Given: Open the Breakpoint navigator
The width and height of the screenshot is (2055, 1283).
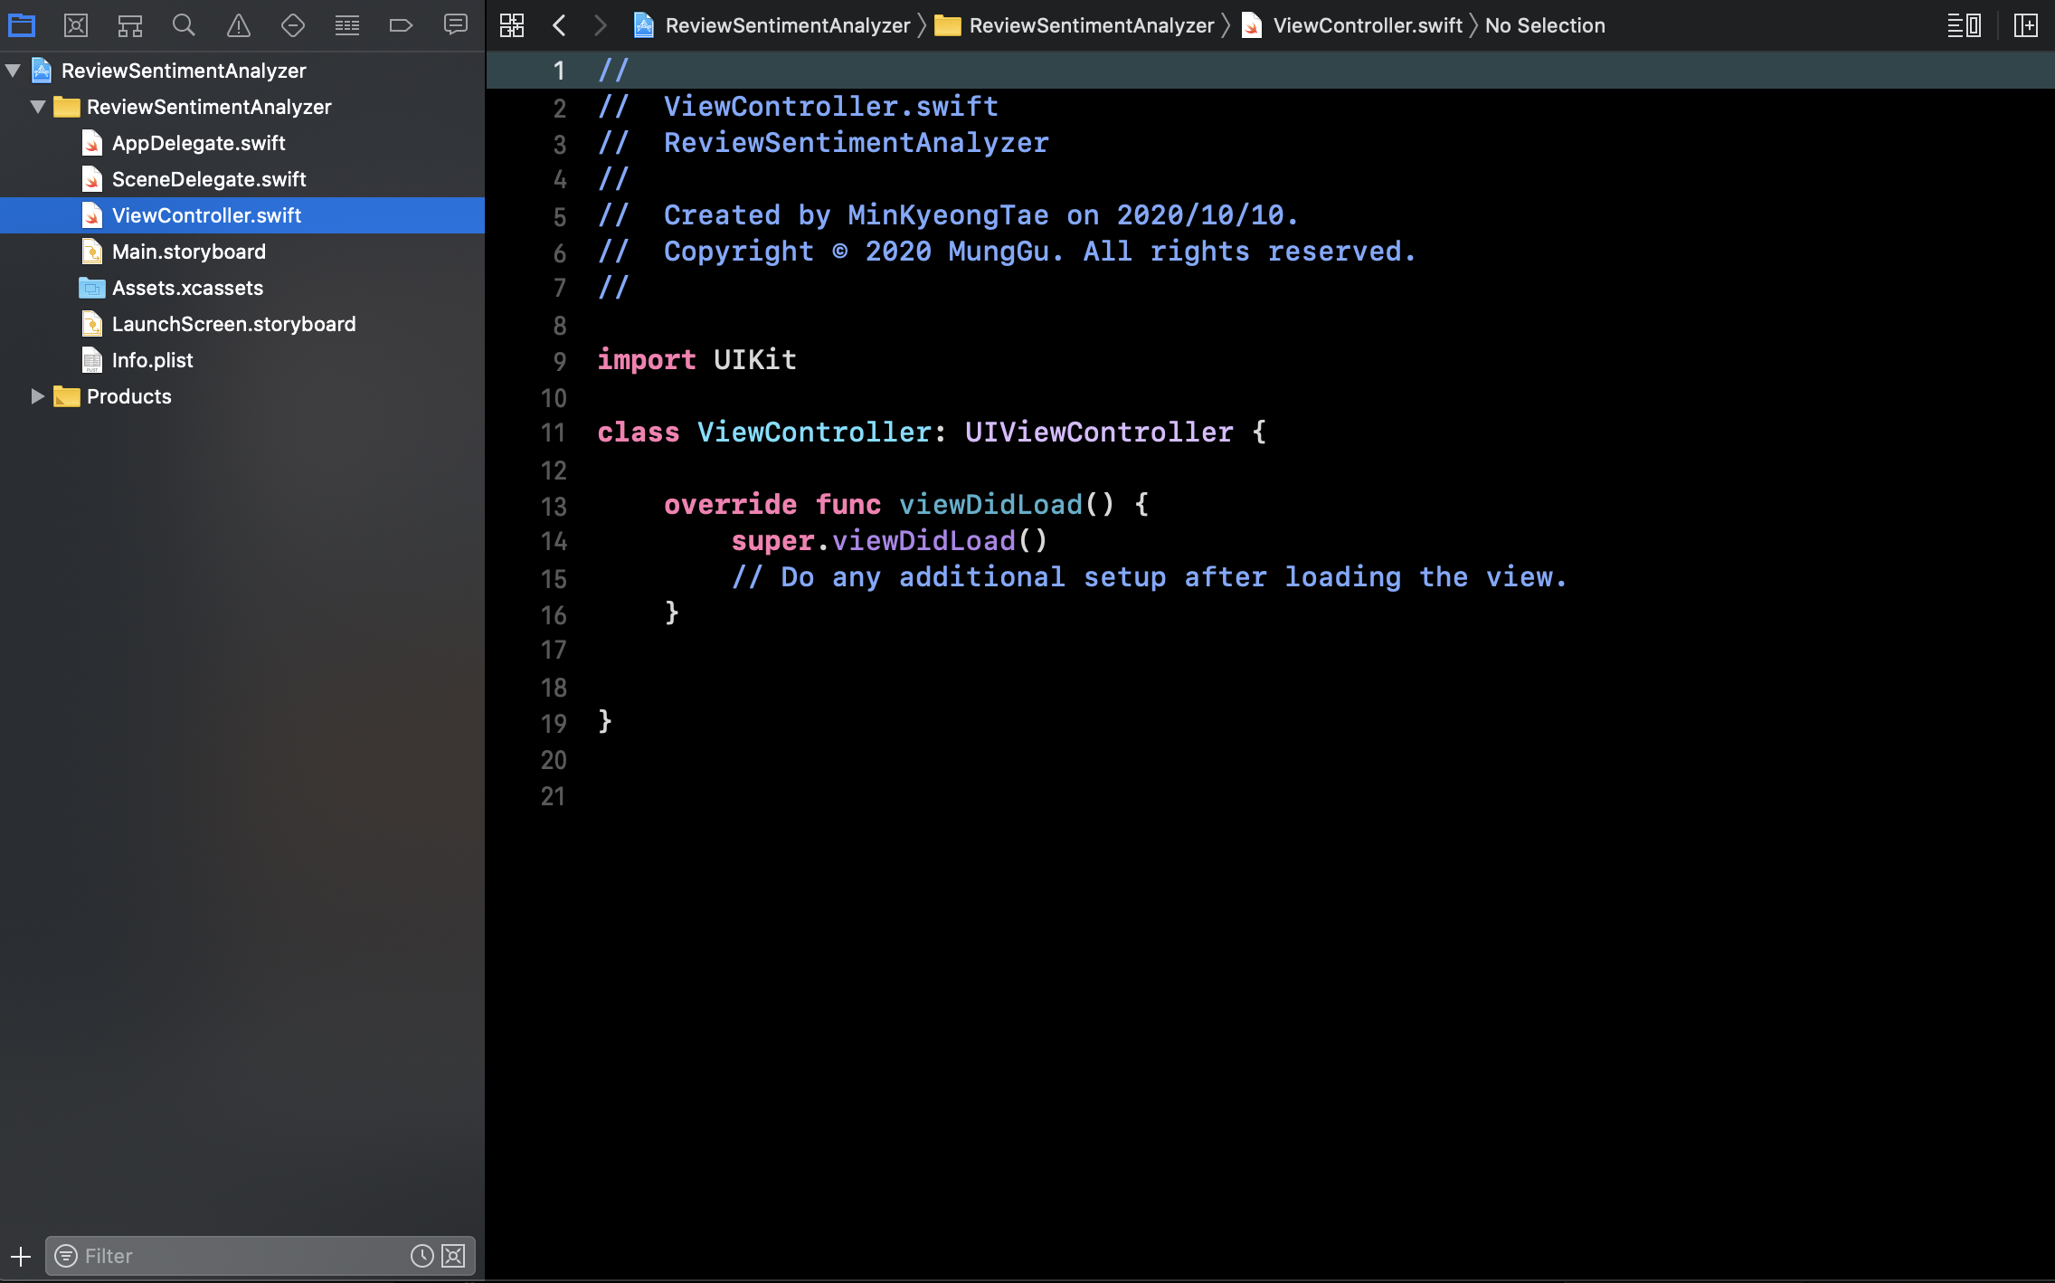Looking at the screenshot, I should pyautogui.click(x=401, y=25).
